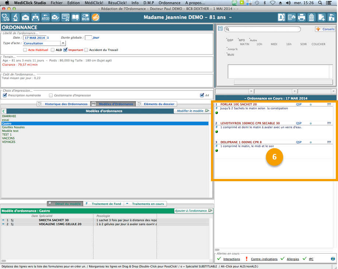338x269 pixels.
Task: Click the blue info icon in Alertes en cours
Action: pyautogui.click(x=333, y=259)
